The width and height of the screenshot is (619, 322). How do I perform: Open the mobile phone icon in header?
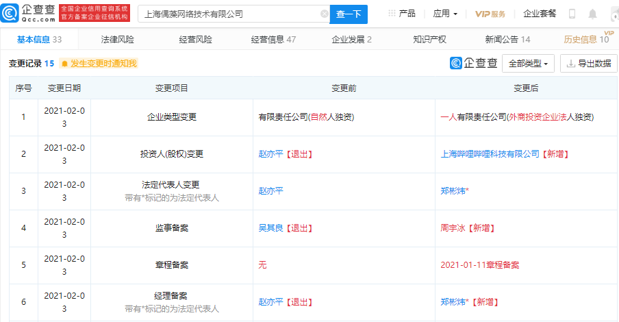[x=572, y=14]
